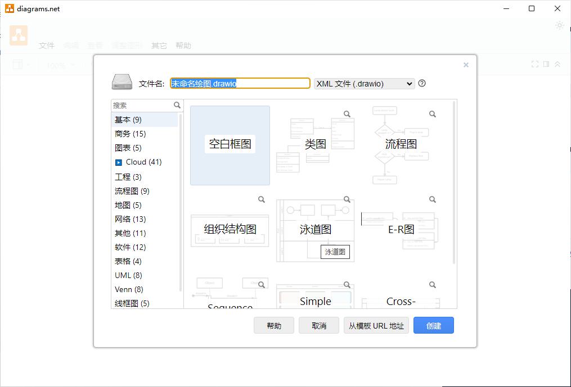Select the 线框图 (5) category

tap(145, 303)
